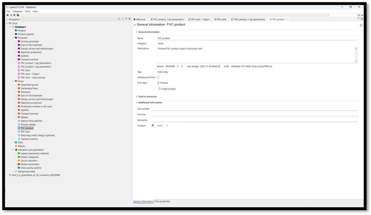The height and width of the screenshot is (215, 371).
Task: Switch to the Flow properties tab
Action: (162, 201)
